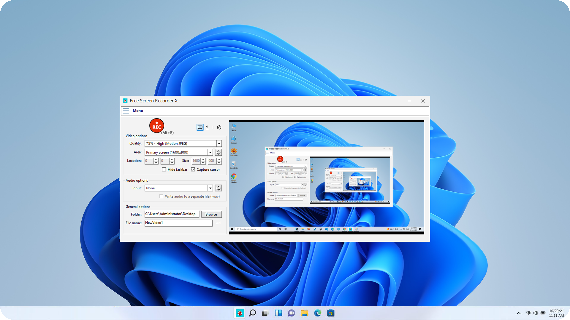
Task: Expand the Area selection dropdown
Action: (210, 152)
